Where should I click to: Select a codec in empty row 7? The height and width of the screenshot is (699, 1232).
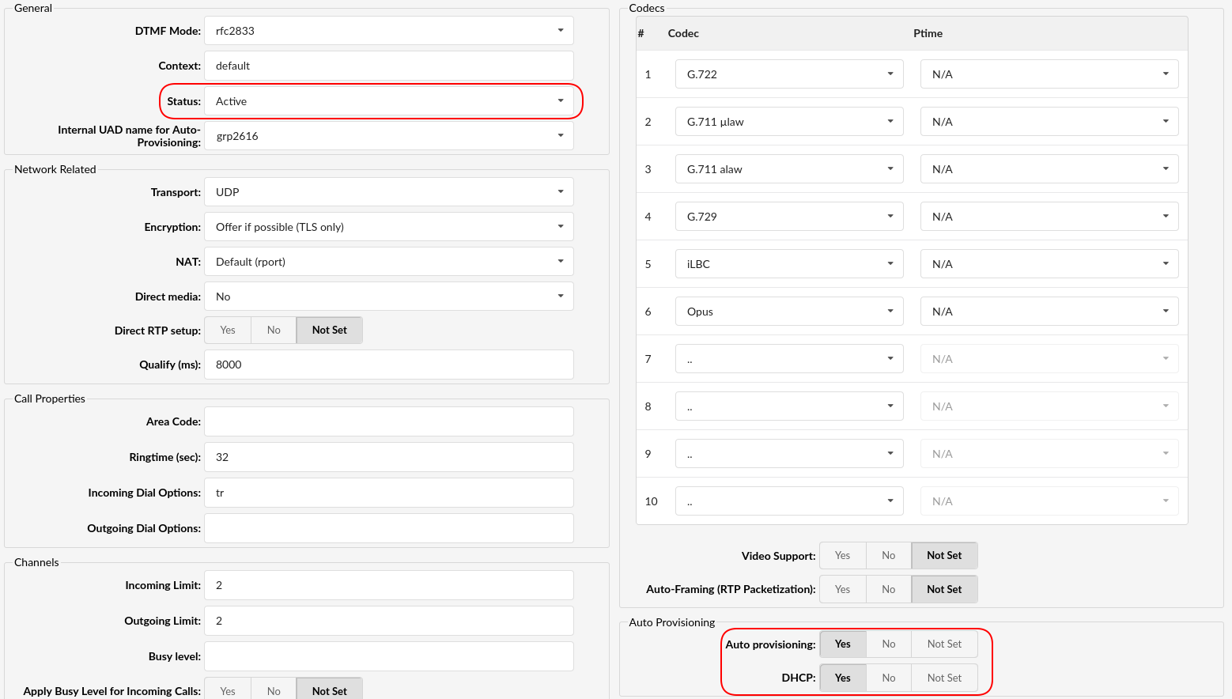pyautogui.click(x=788, y=359)
